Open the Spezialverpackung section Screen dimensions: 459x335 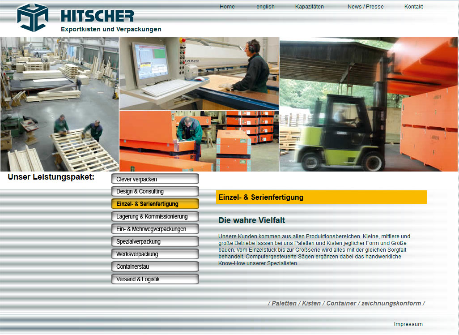155,242
